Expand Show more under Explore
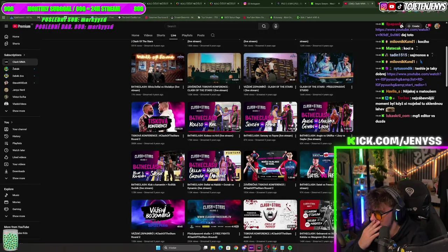 (20, 216)
